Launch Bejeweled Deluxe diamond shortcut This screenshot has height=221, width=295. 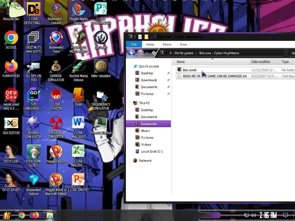tap(33, 184)
